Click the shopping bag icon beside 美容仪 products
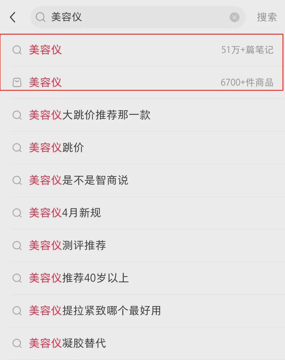Screen dimensions: 285x360 point(17,82)
